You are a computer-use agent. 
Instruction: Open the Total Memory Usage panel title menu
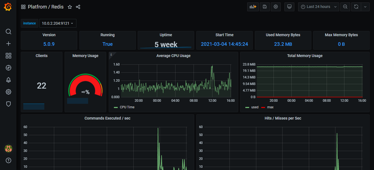[x=305, y=56]
